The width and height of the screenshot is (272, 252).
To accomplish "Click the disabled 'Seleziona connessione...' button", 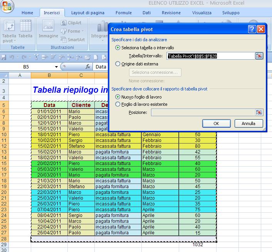I will [x=155, y=72].
